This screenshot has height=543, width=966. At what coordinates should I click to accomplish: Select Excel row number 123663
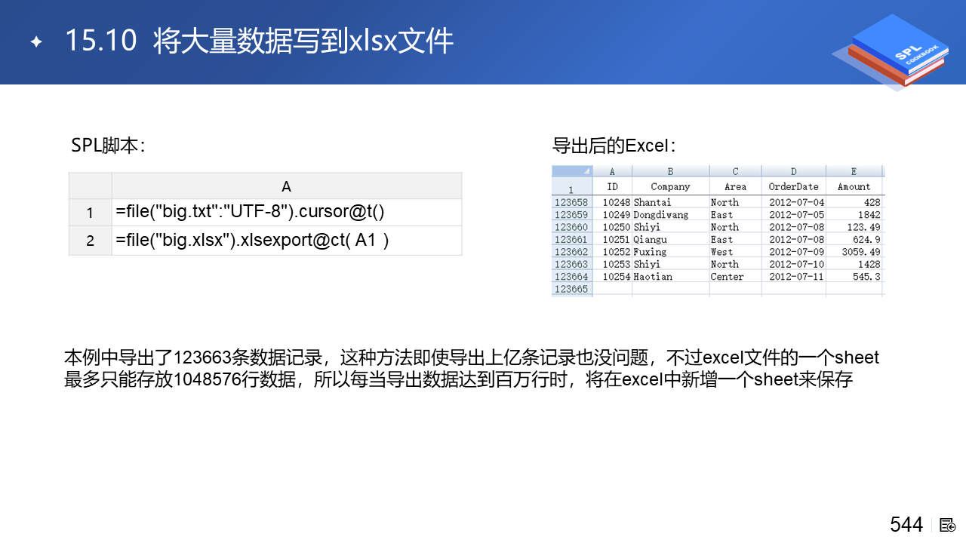(x=572, y=265)
